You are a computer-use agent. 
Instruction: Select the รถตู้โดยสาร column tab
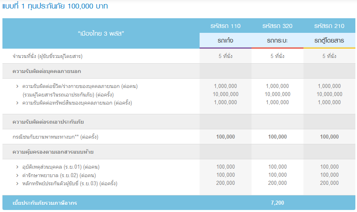tap(329, 41)
